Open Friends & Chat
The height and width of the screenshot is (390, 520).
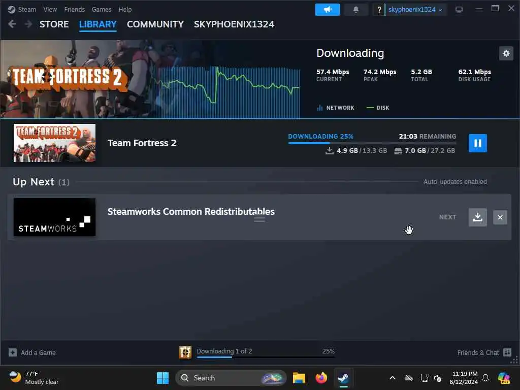click(478, 352)
